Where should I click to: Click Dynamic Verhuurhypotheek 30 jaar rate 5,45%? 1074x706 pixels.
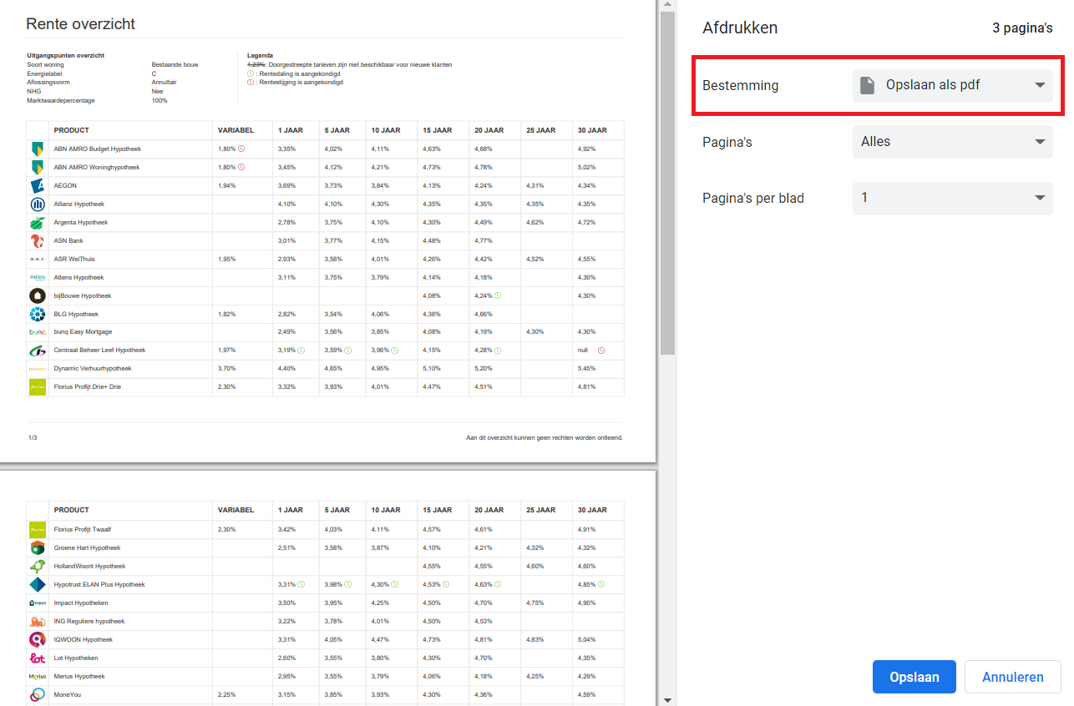click(586, 368)
